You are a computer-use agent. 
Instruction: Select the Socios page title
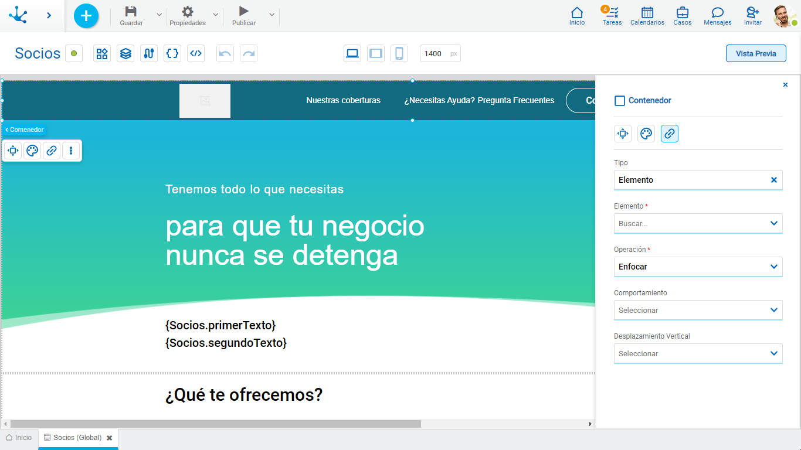tap(38, 53)
